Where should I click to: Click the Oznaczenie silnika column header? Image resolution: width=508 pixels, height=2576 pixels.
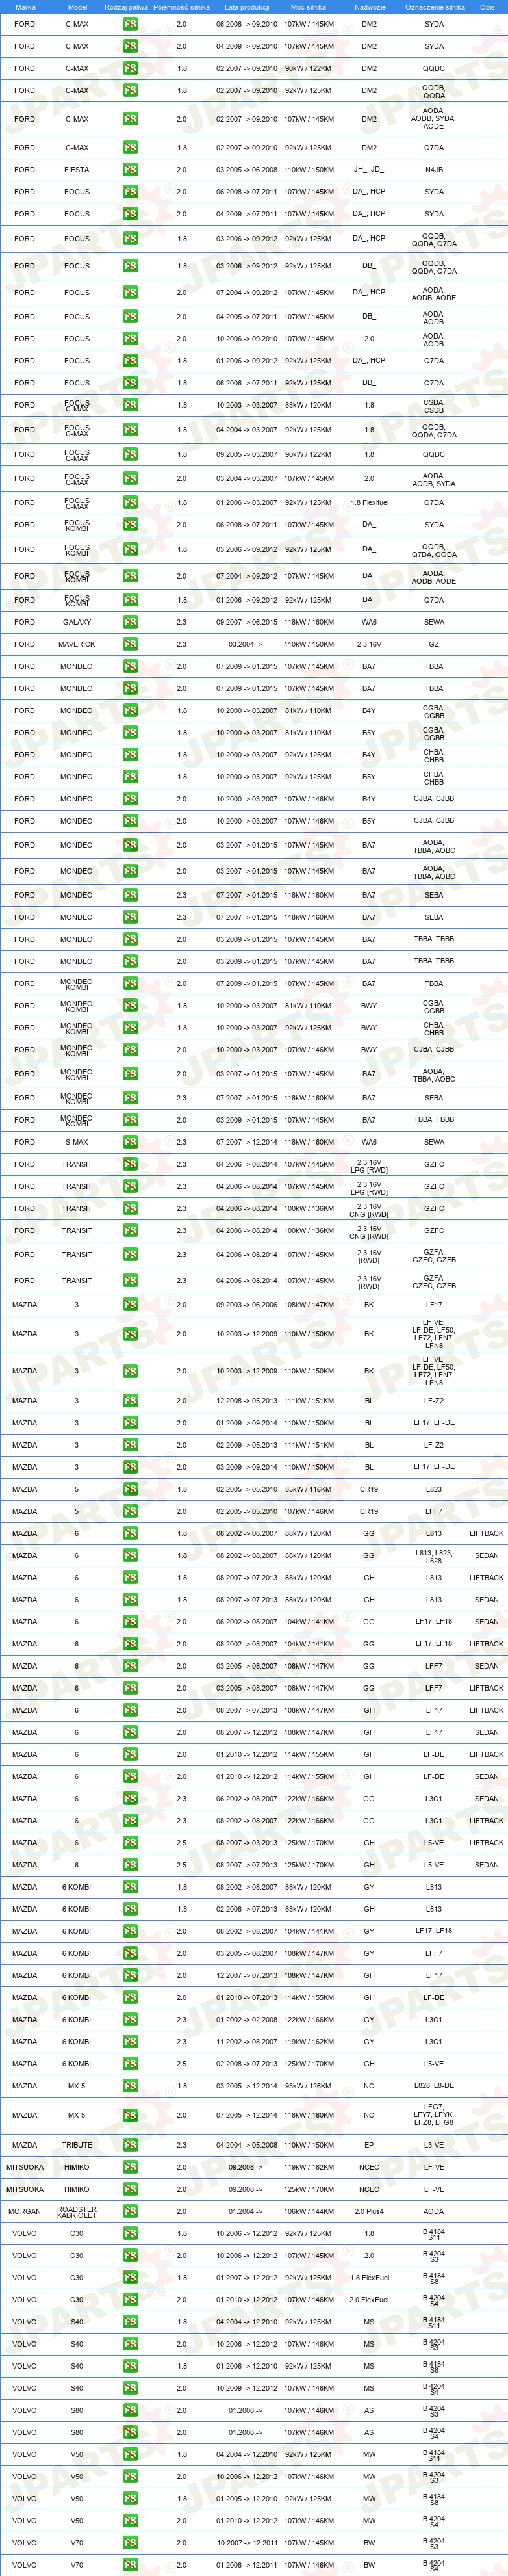[x=434, y=7]
